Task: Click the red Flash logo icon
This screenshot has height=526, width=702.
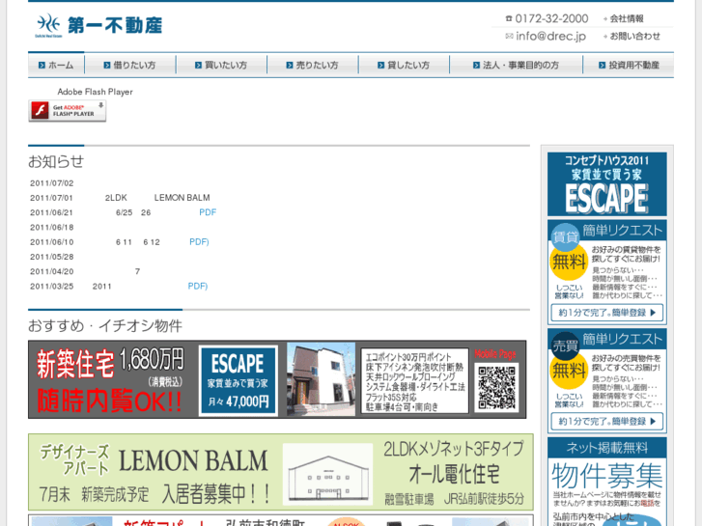Action: pos(41,111)
